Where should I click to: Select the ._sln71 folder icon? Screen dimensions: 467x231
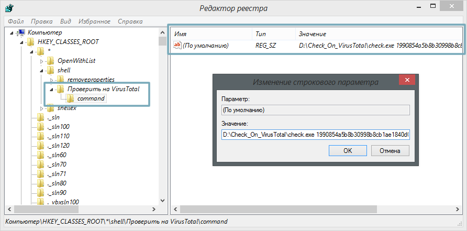pyautogui.click(x=40, y=174)
